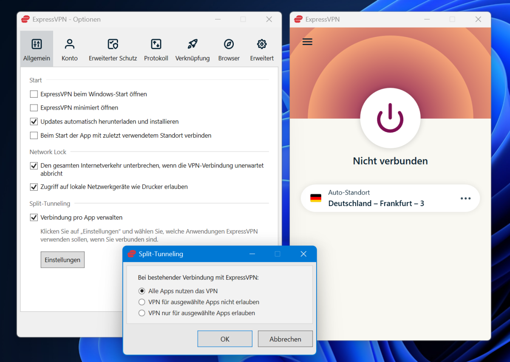The height and width of the screenshot is (362, 510).
Task: Open the three-dot location options menu
Action: click(x=465, y=198)
